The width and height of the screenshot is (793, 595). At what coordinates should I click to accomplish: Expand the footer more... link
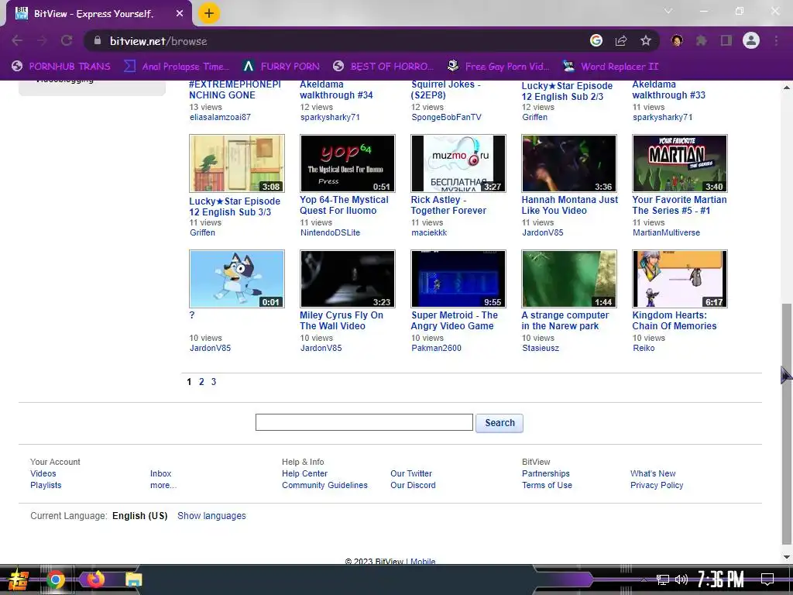tap(163, 485)
